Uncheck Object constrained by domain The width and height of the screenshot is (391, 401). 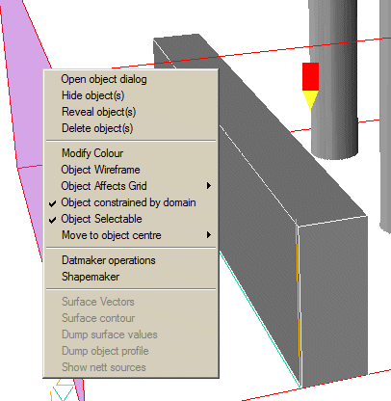131,202
